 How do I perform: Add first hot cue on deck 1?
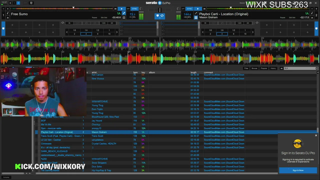click(x=12, y=25)
